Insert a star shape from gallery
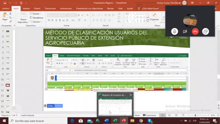220x124 pixels. point(144,21)
